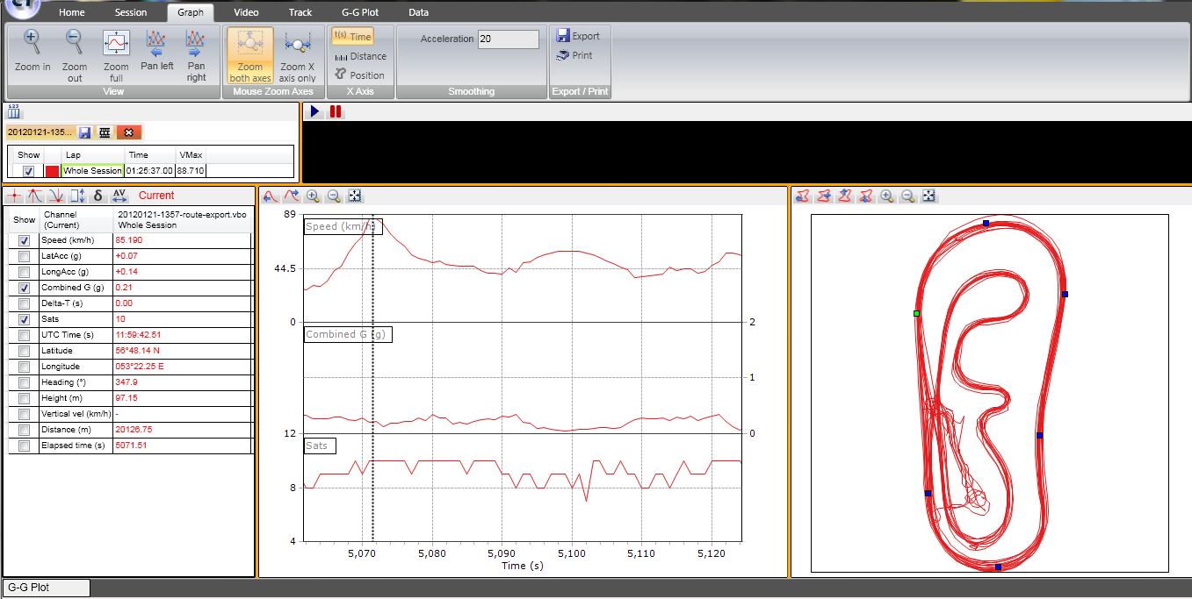Open the G-G Plot ribbon tab
This screenshot has width=1192, height=599.
click(361, 12)
